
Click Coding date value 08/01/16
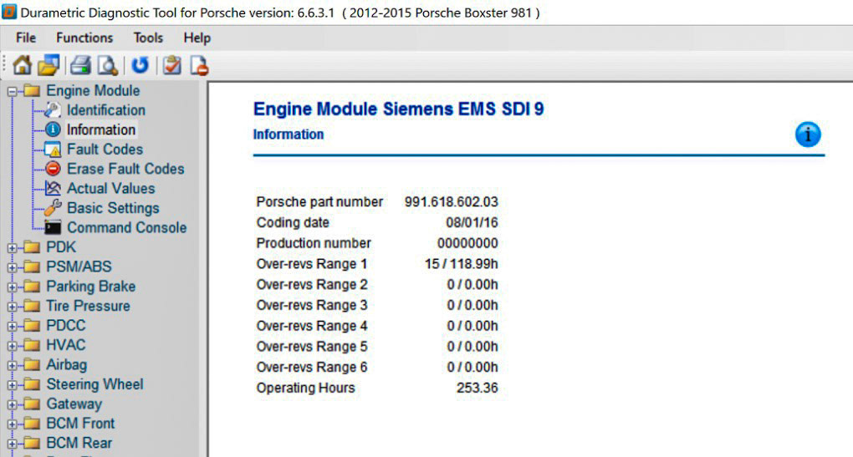tap(472, 223)
